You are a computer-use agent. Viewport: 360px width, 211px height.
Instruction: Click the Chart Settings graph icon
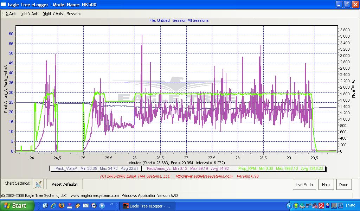pyautogui.click(x=38, y=184)
